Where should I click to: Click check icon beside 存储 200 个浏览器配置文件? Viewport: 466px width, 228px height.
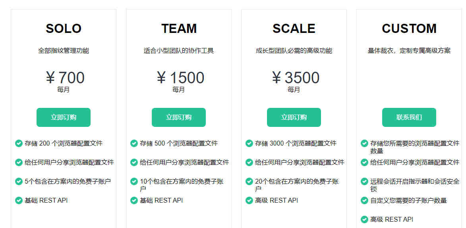coord(19,143)
